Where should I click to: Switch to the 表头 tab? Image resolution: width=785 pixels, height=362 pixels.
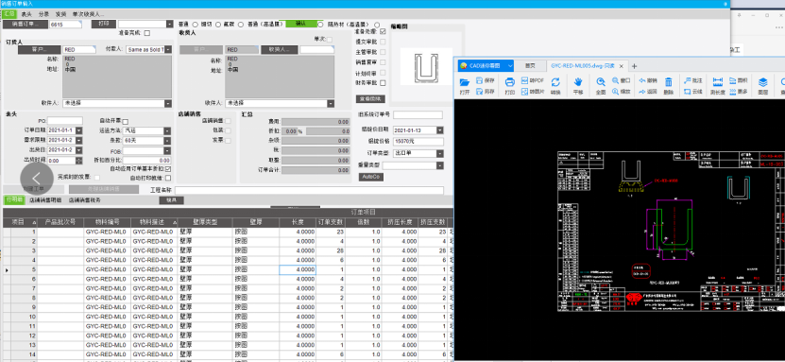tap(26, 14)
